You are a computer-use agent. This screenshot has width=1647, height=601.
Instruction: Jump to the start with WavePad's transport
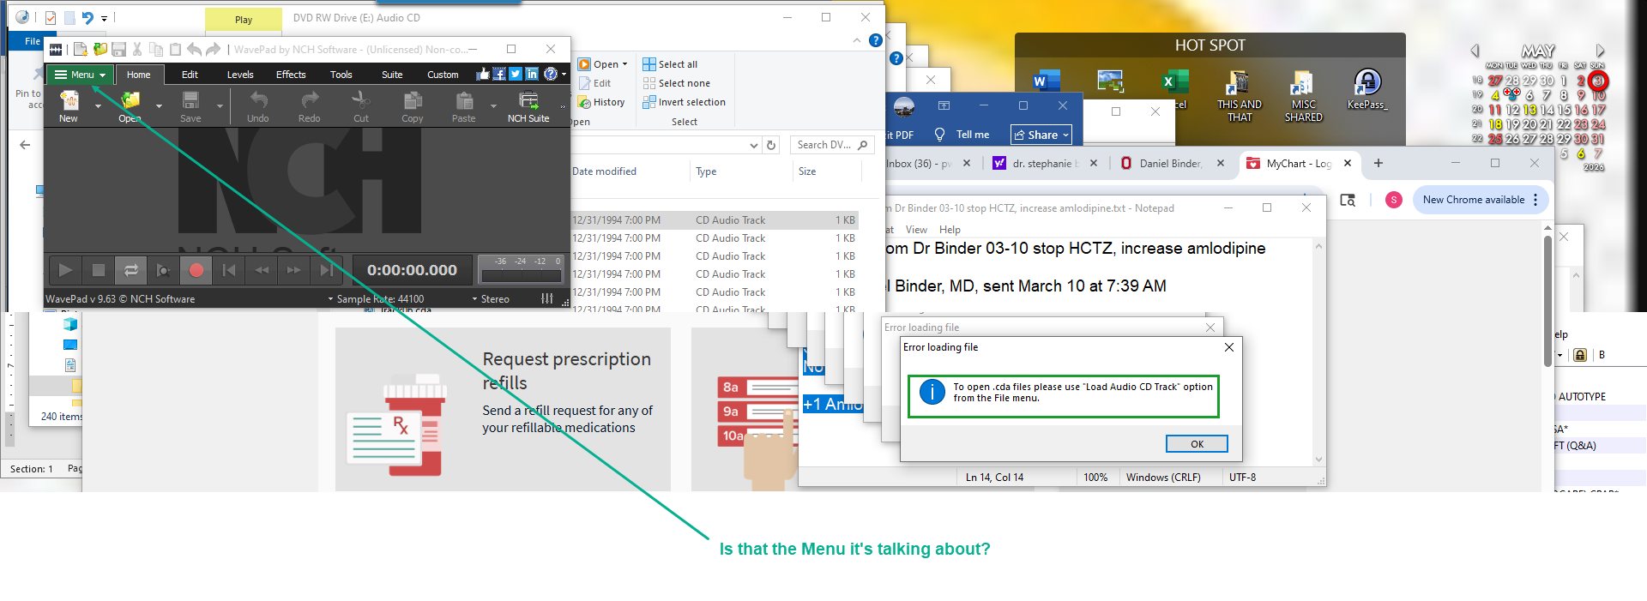coord(229,270)
